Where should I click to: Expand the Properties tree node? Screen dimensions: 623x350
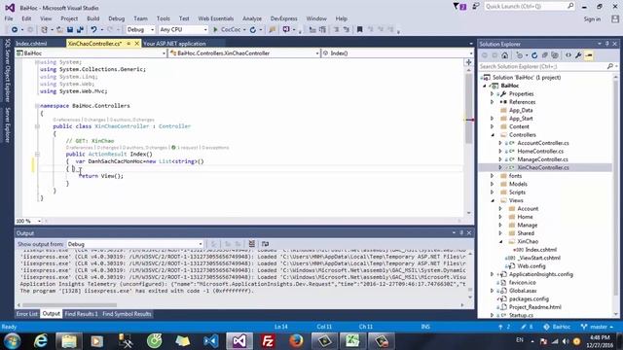[x=493, y=94]
